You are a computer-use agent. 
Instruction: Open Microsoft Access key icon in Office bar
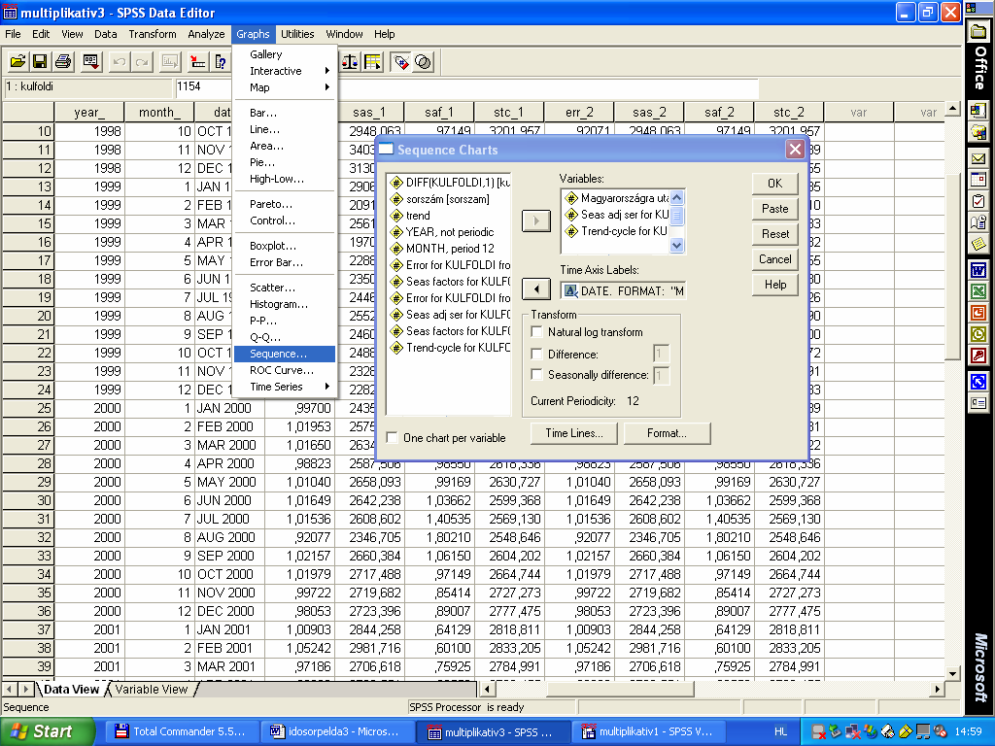tap(978, 356)
